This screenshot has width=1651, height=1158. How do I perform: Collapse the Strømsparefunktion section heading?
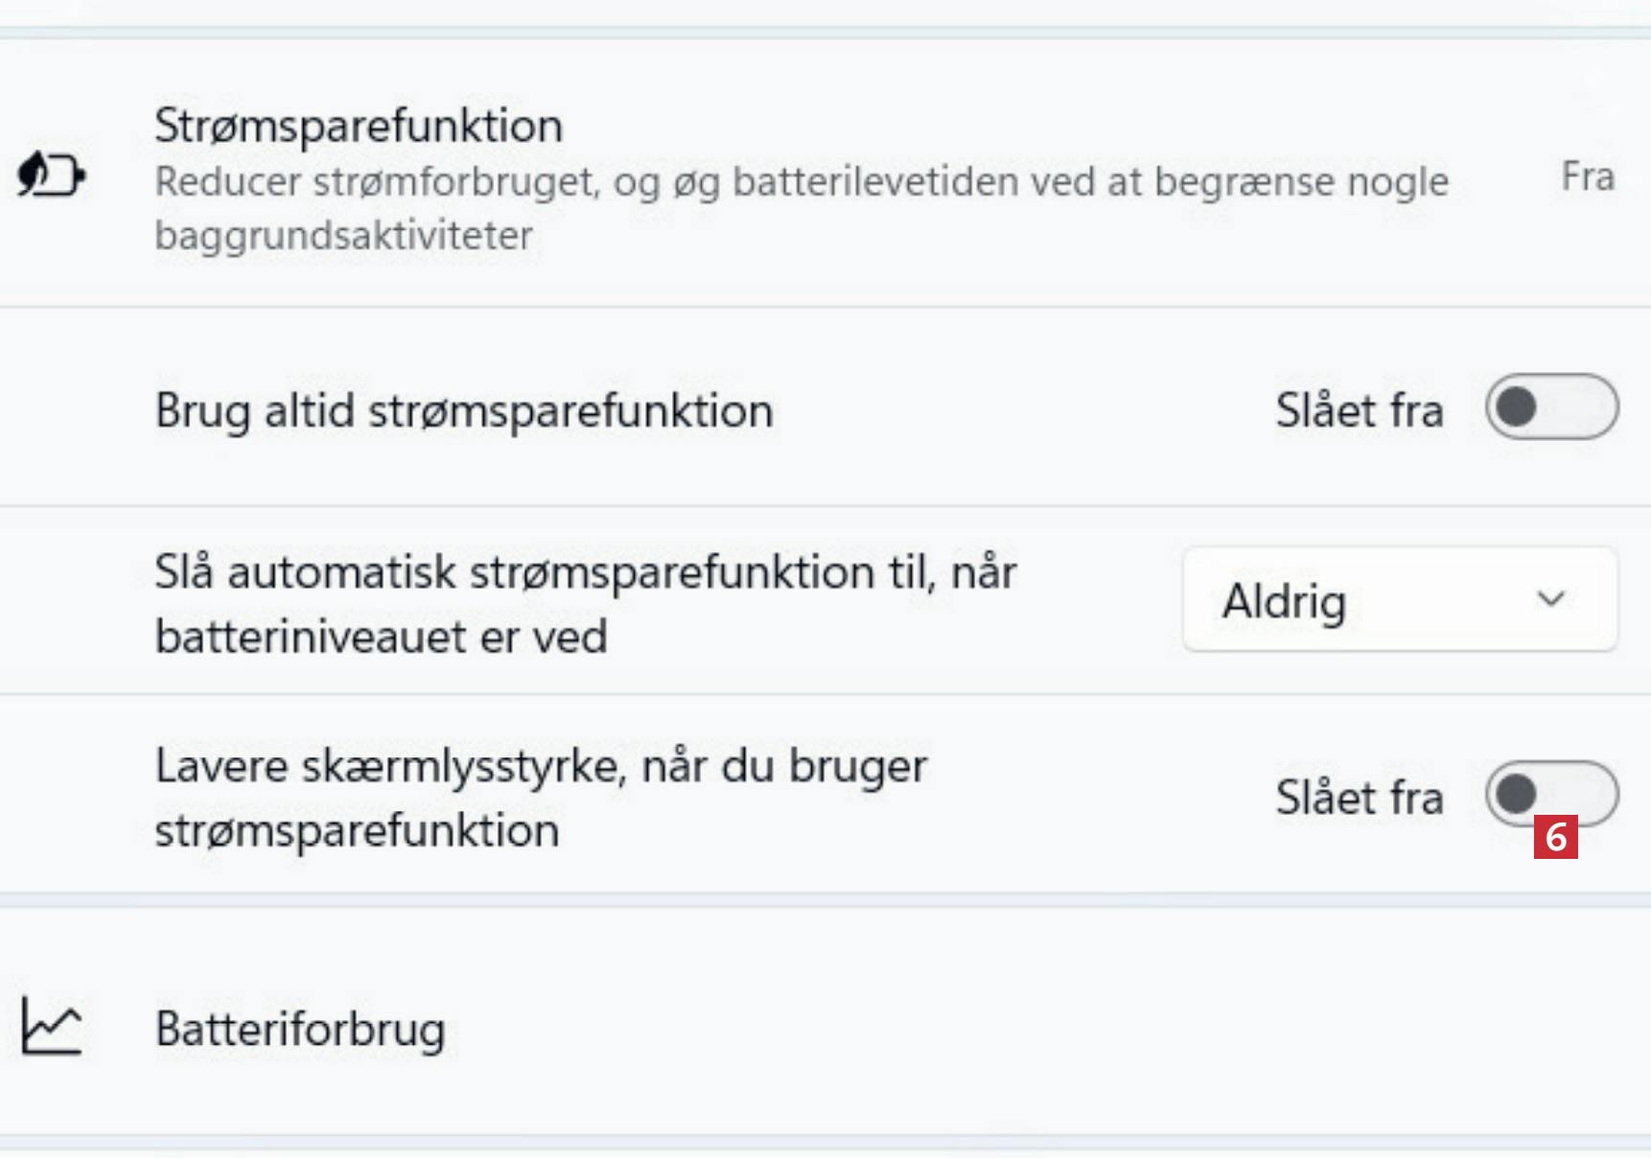[x=359, y=126]
